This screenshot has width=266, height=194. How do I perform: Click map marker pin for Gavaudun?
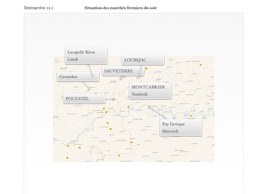tap(89, 87)
